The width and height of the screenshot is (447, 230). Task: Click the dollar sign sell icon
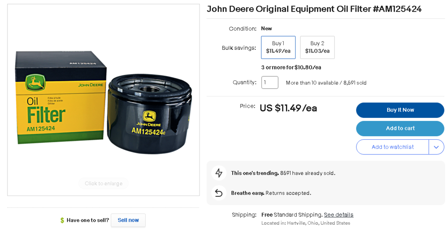(62, 220)
